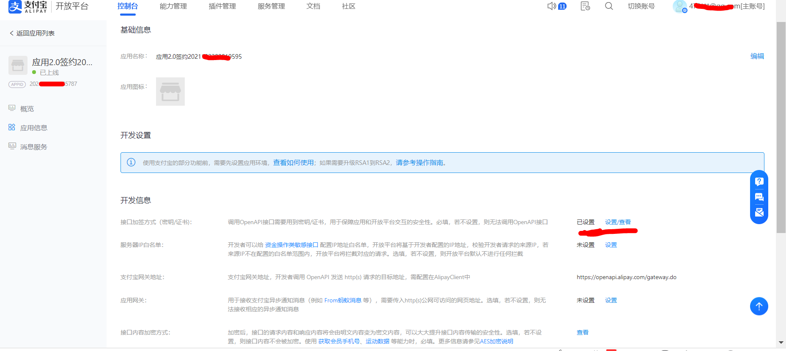Click the 开发设置 section heading

click(136, 135)
